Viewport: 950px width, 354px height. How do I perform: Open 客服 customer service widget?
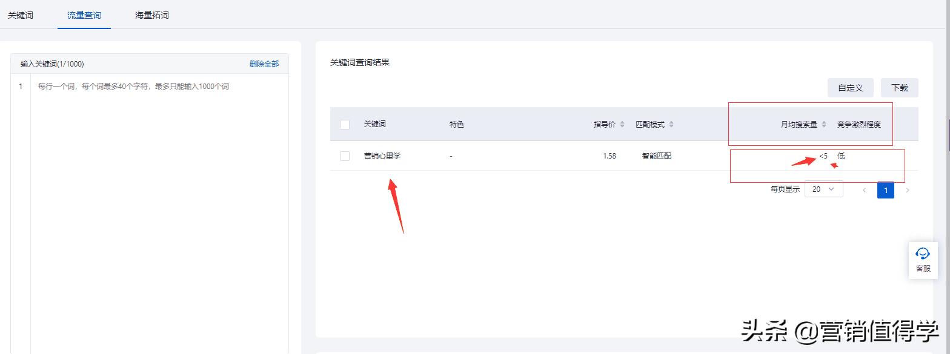pyautogui.click(x=923, y=260)
